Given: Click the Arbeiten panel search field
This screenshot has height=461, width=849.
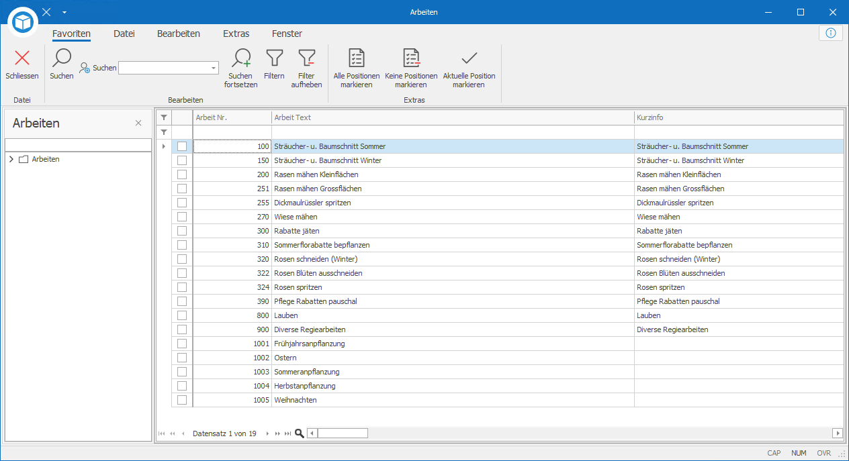Looking at the screenshot, I should [x=78, y=145].
